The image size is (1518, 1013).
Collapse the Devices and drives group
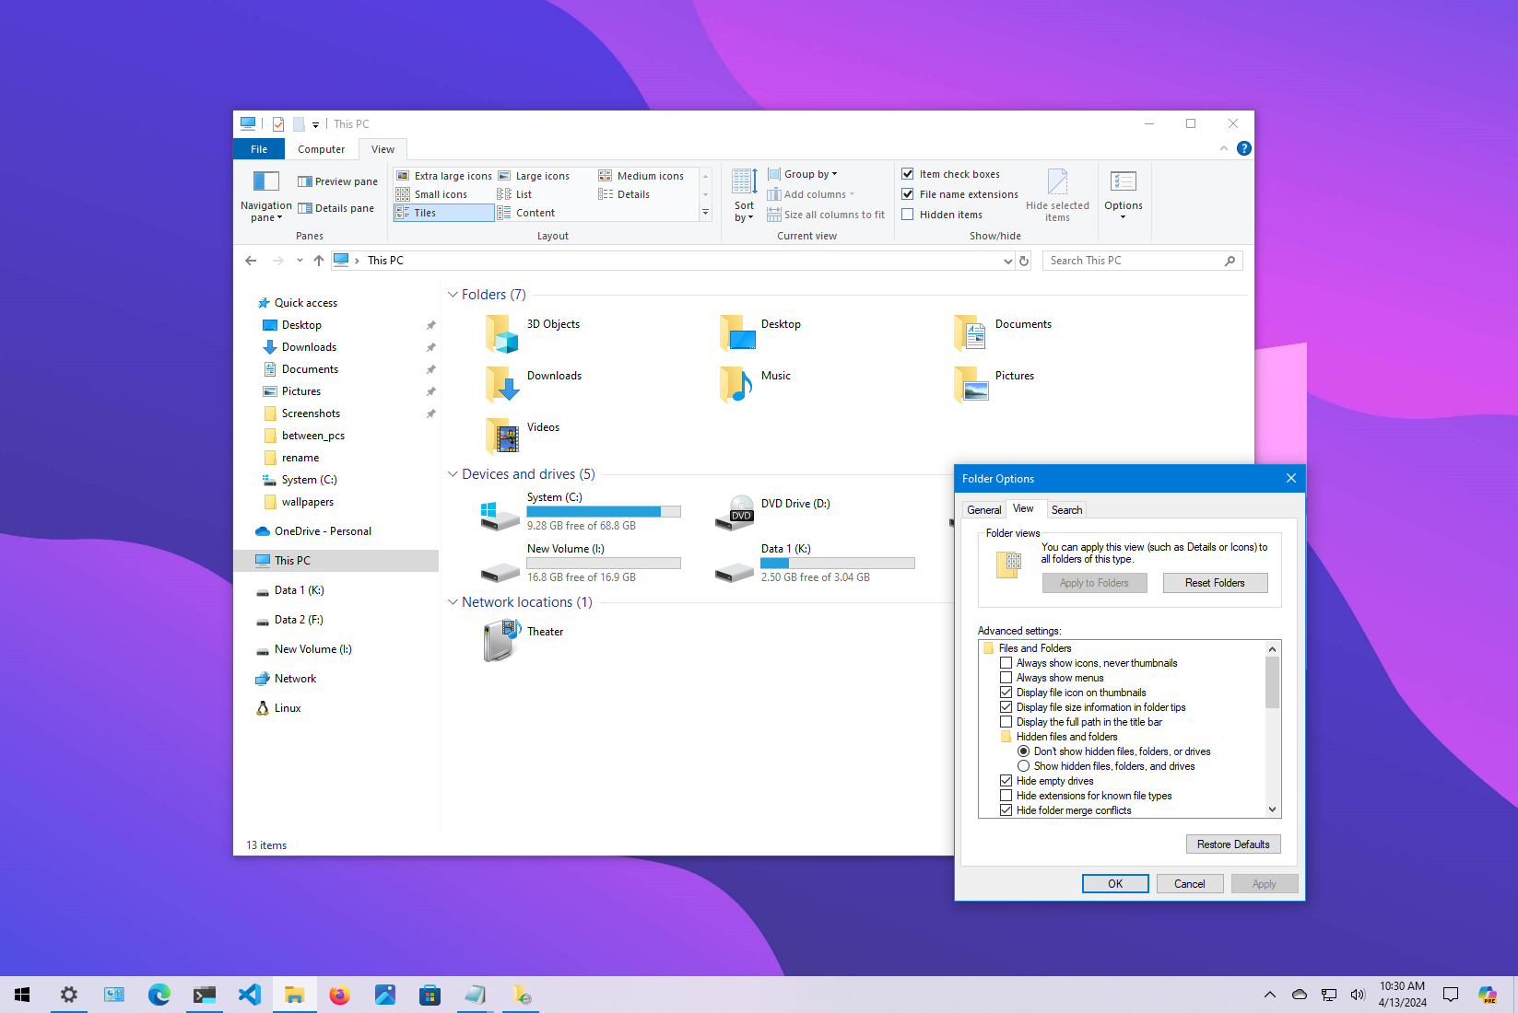[x=453, y=474]
